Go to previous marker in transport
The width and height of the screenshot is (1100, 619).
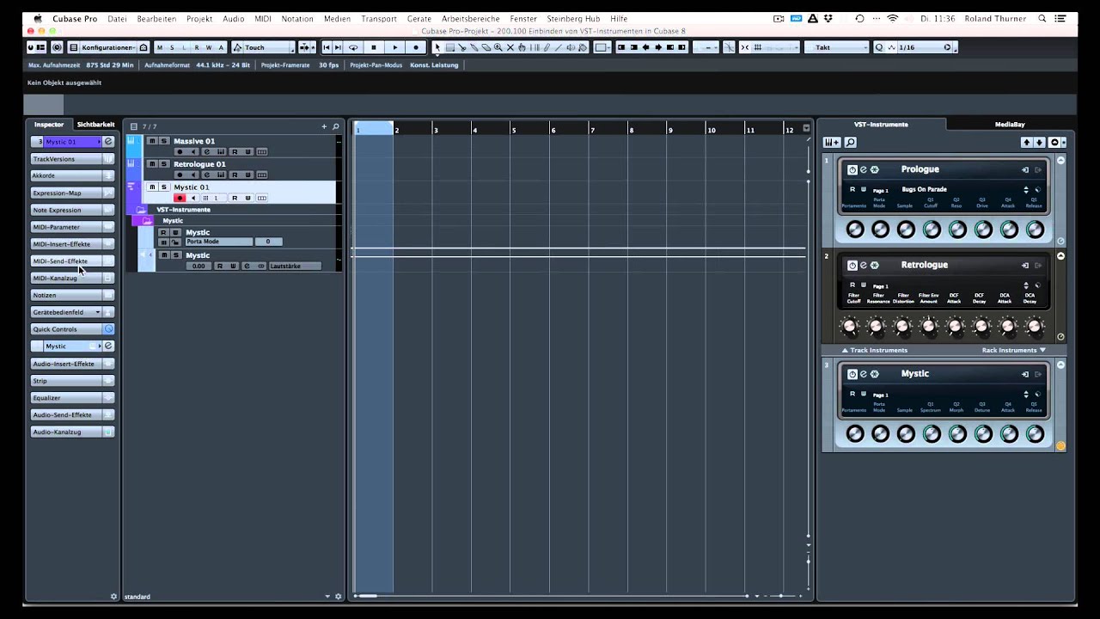click(x=327, y=47)
